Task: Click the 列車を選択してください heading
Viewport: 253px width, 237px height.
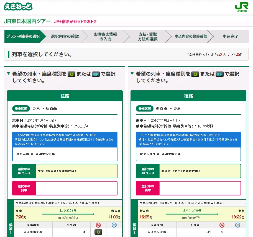Action: (x=42, y=54)
